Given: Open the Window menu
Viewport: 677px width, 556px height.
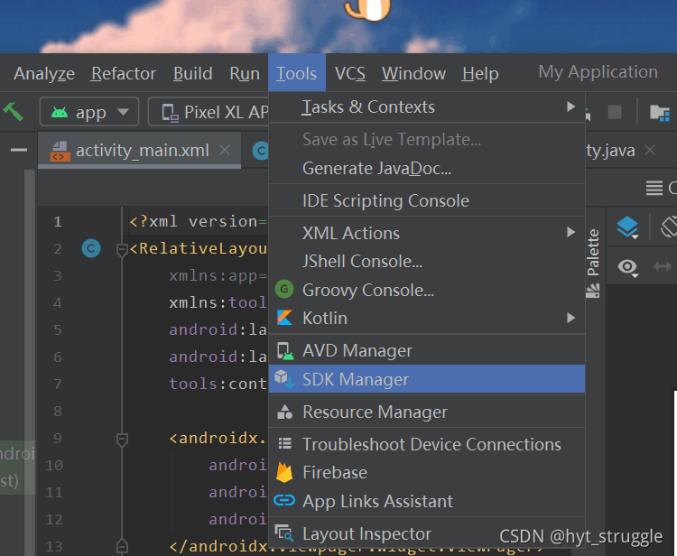Looking at the screenshot, I should pyautogui.click(x=413, y=73).
